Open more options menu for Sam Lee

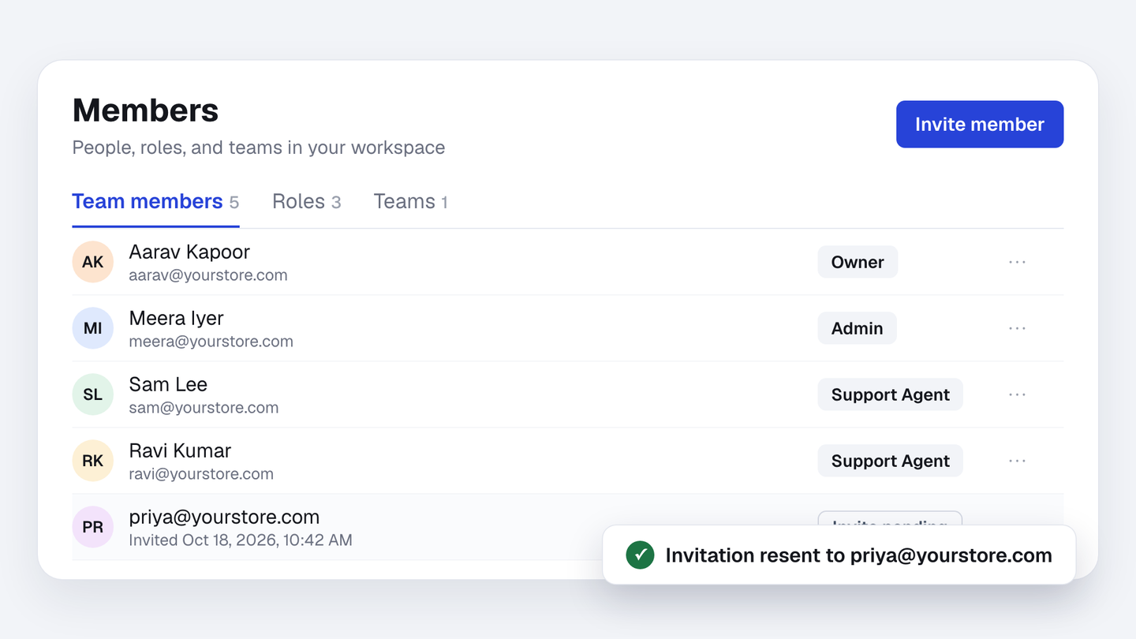tap(1017, 394)
